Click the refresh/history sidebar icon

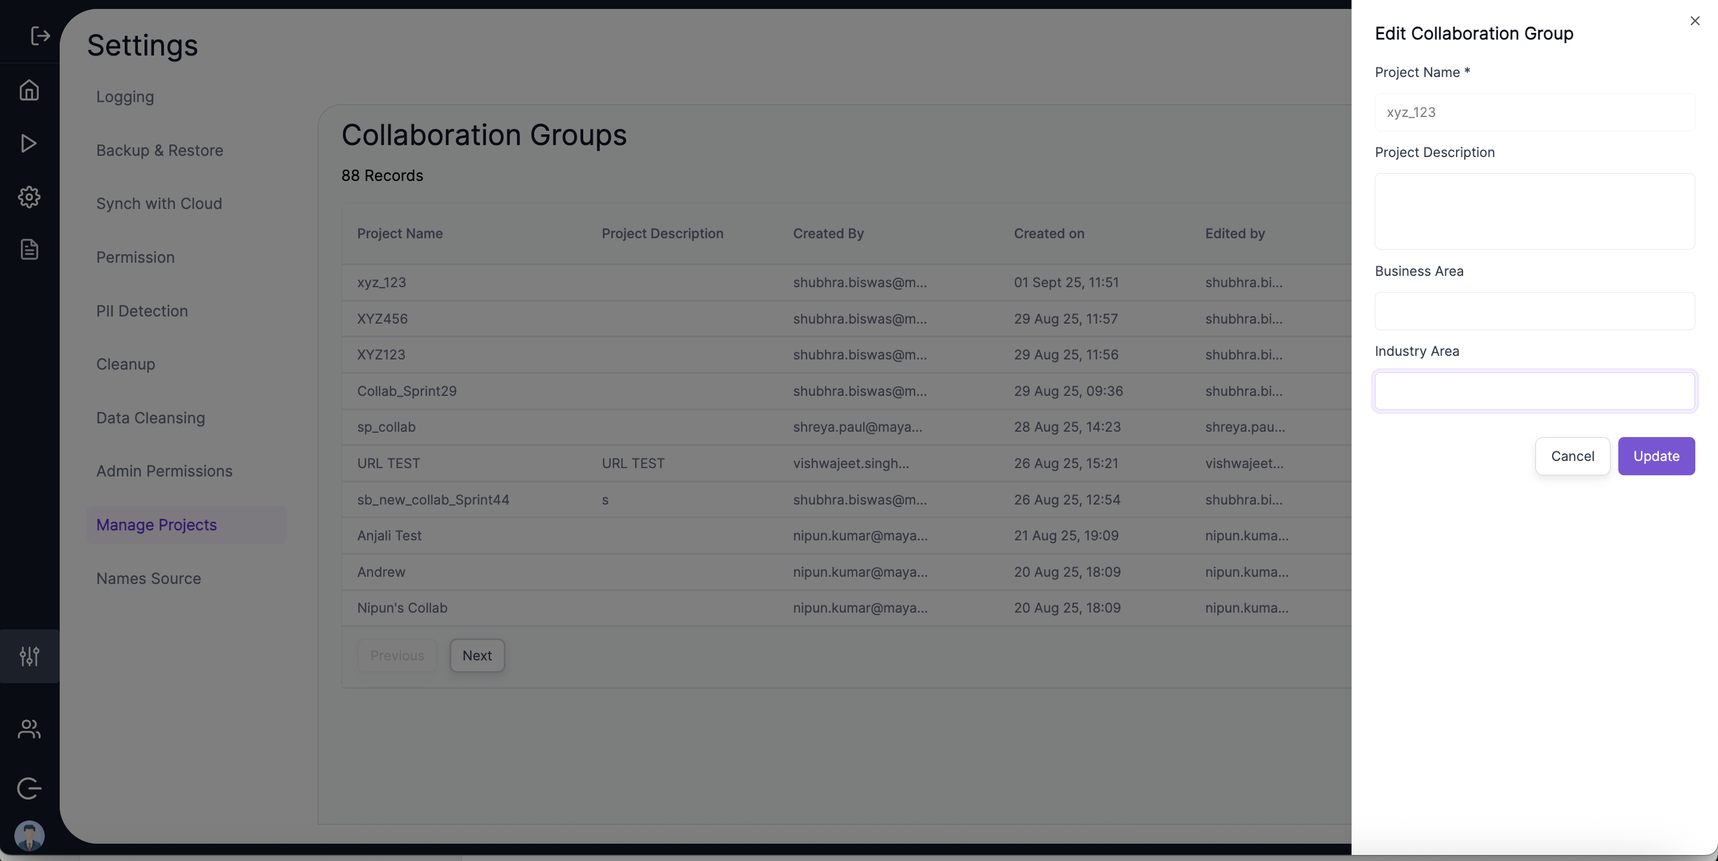[x=29, y=789]
